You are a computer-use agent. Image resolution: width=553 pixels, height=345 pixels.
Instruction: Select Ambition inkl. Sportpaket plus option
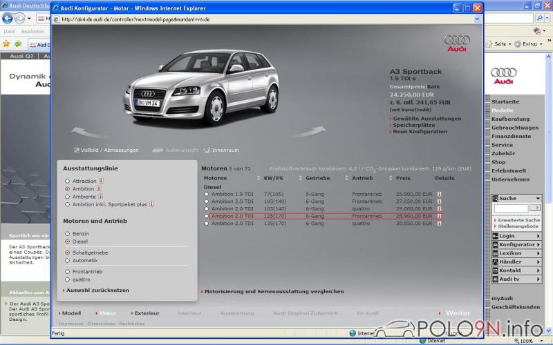click(67, 204)
